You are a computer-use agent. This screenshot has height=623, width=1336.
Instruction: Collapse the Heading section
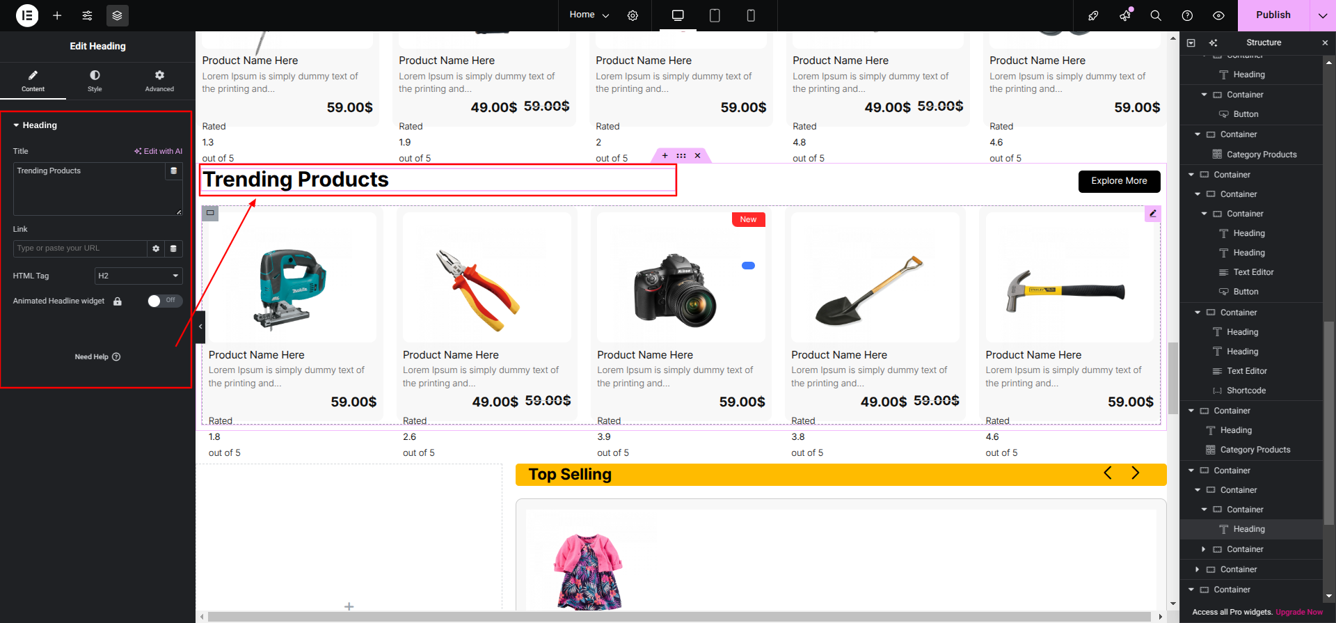point(35,125)
